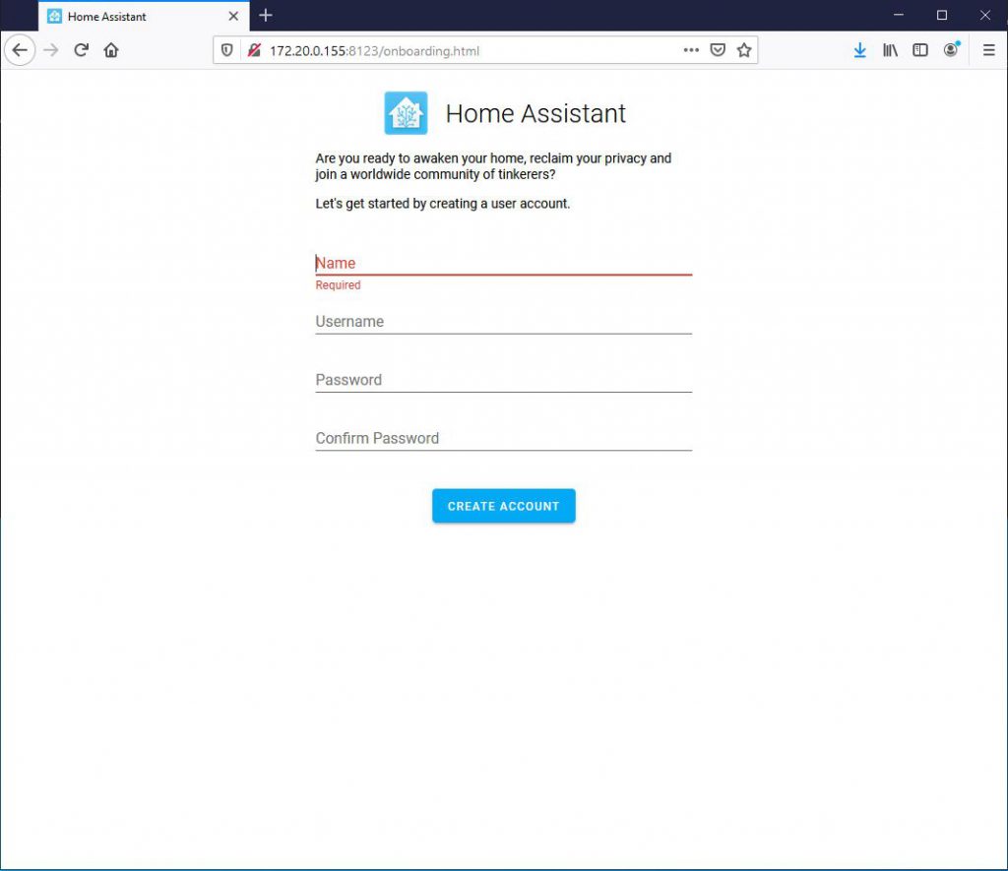The height and width of the screenshot is (871, 1008).
Task: Open the Firefox account icon
Action: 951,49
